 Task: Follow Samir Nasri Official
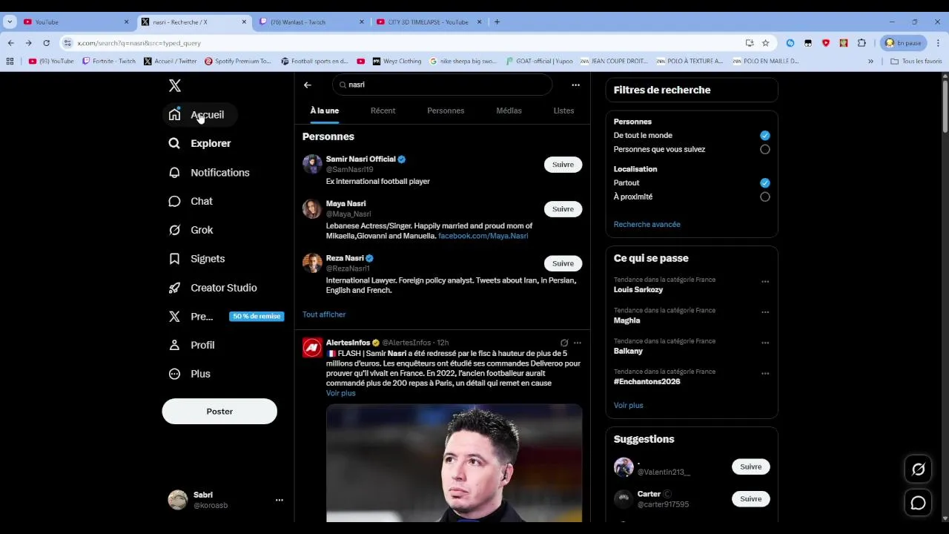click(563, 165)
